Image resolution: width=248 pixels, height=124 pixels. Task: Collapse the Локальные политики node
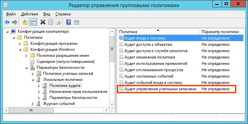coord(33,80)
